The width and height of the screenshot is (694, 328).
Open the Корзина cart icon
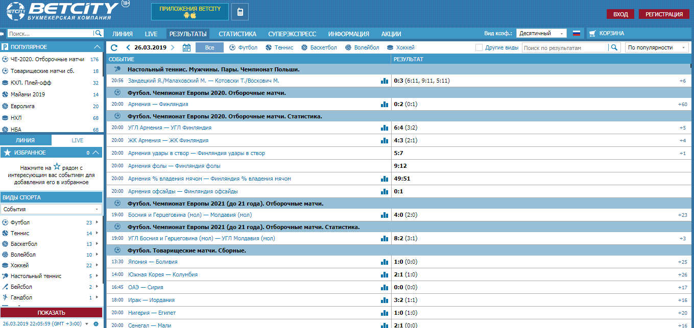click(x=592, y=34)
